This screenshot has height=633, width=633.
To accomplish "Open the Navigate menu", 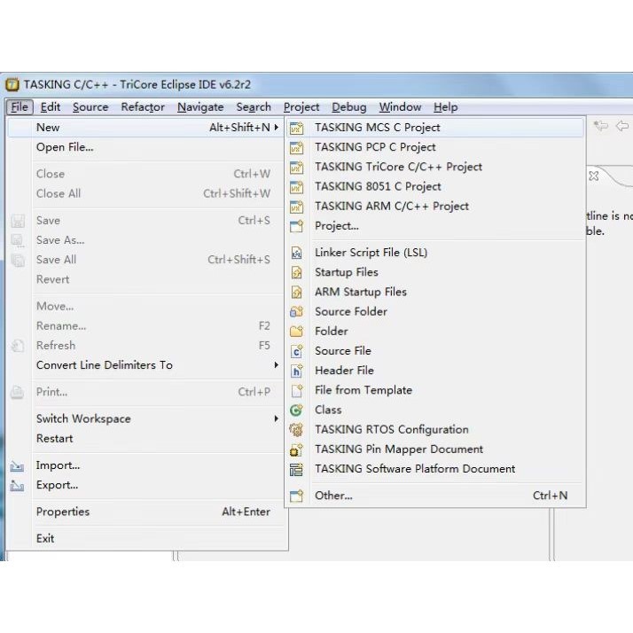I will pos(200,107).
